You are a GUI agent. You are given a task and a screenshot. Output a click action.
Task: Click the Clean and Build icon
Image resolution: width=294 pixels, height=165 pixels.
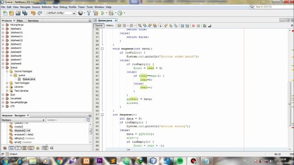click(96, 13)
